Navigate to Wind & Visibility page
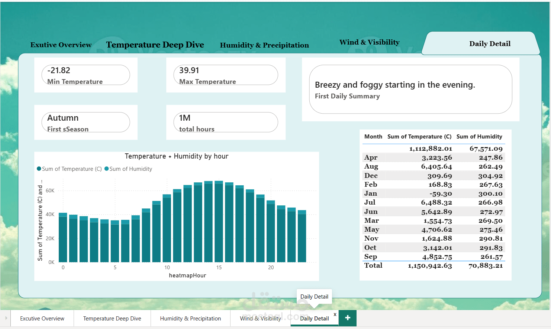 [370, 42]
